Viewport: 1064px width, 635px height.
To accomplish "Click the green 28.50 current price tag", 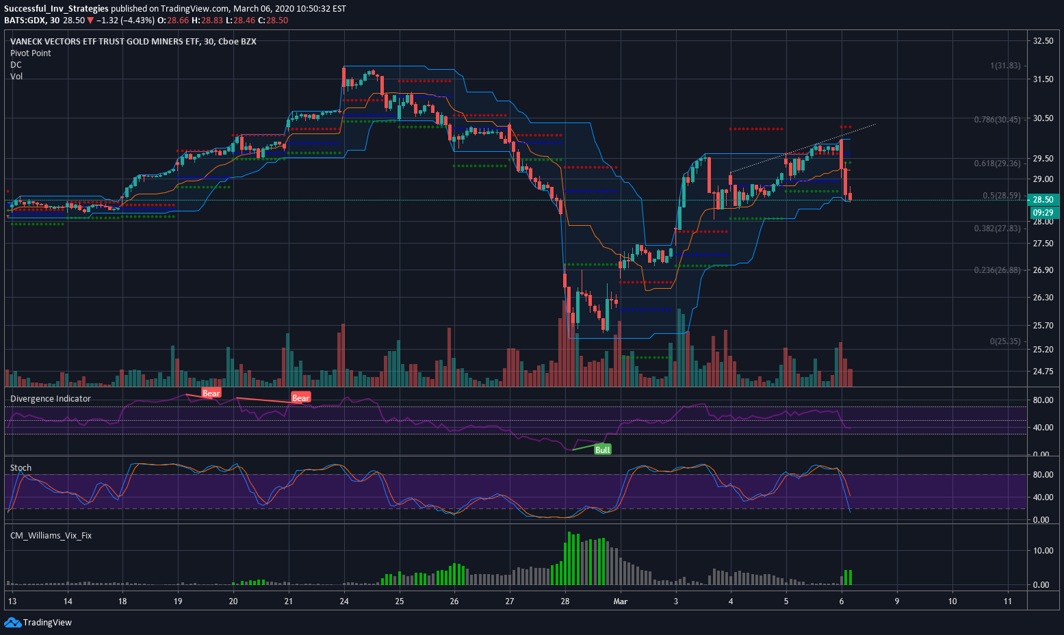I will tap(1043, 200).
